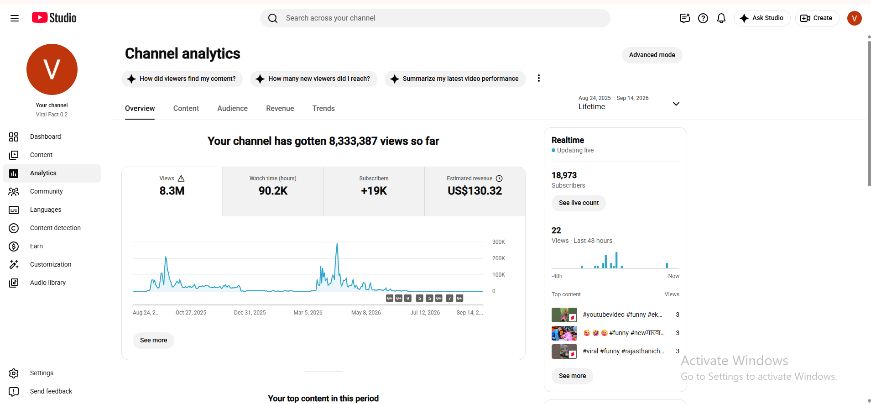Click See live count button
Image resolution: width=871 pixels, height=404 pixels.
pyautogui.click(x=579, y=203)
